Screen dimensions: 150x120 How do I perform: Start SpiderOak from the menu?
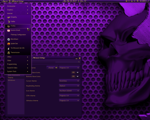tap(18, 44)
